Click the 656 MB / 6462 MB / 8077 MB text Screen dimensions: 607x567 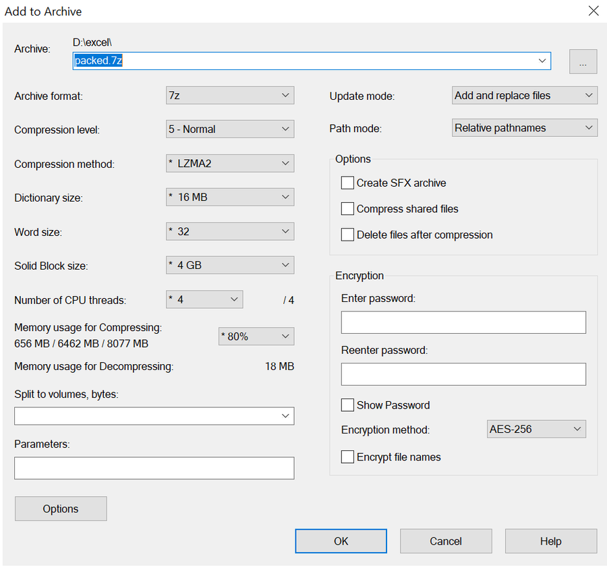[x=82, y=343]
